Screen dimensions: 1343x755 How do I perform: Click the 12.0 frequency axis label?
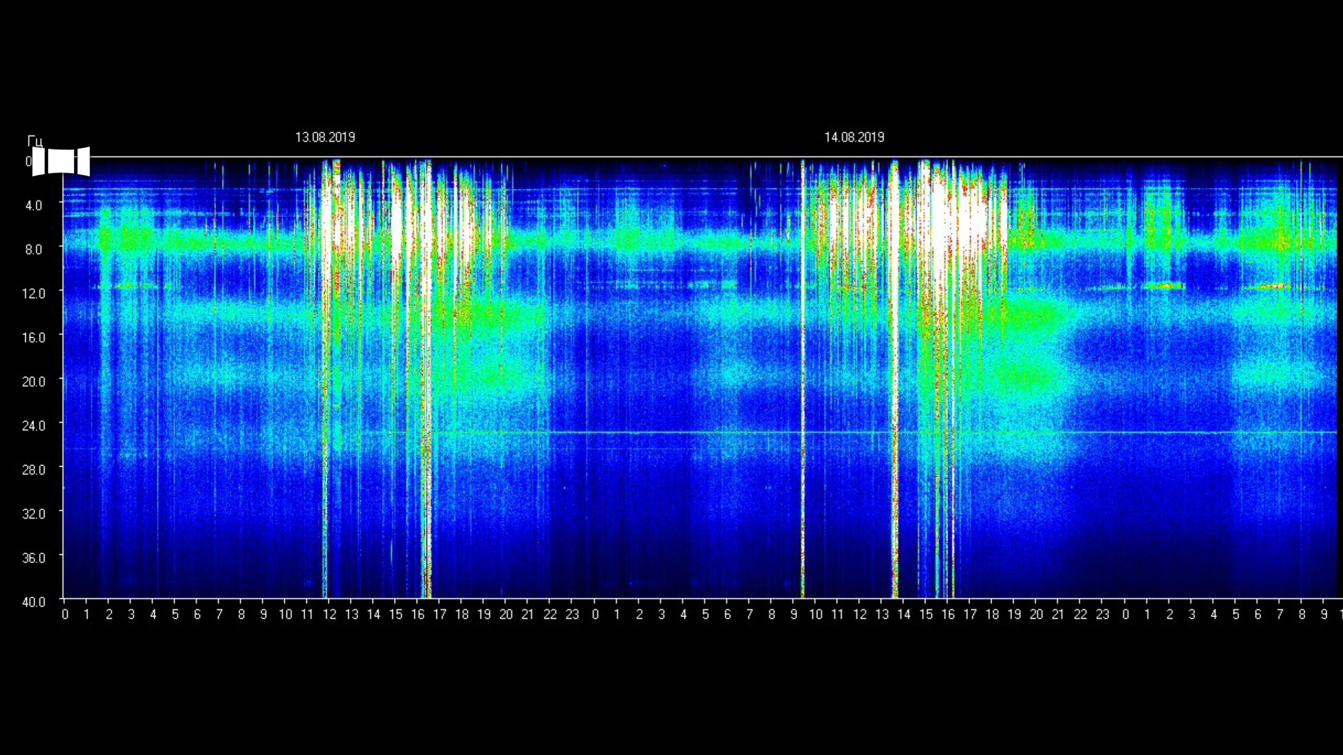(34, 294)
